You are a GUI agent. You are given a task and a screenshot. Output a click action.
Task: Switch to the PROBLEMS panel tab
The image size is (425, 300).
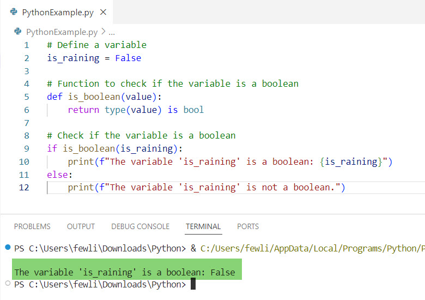click(x=32, y=226)
